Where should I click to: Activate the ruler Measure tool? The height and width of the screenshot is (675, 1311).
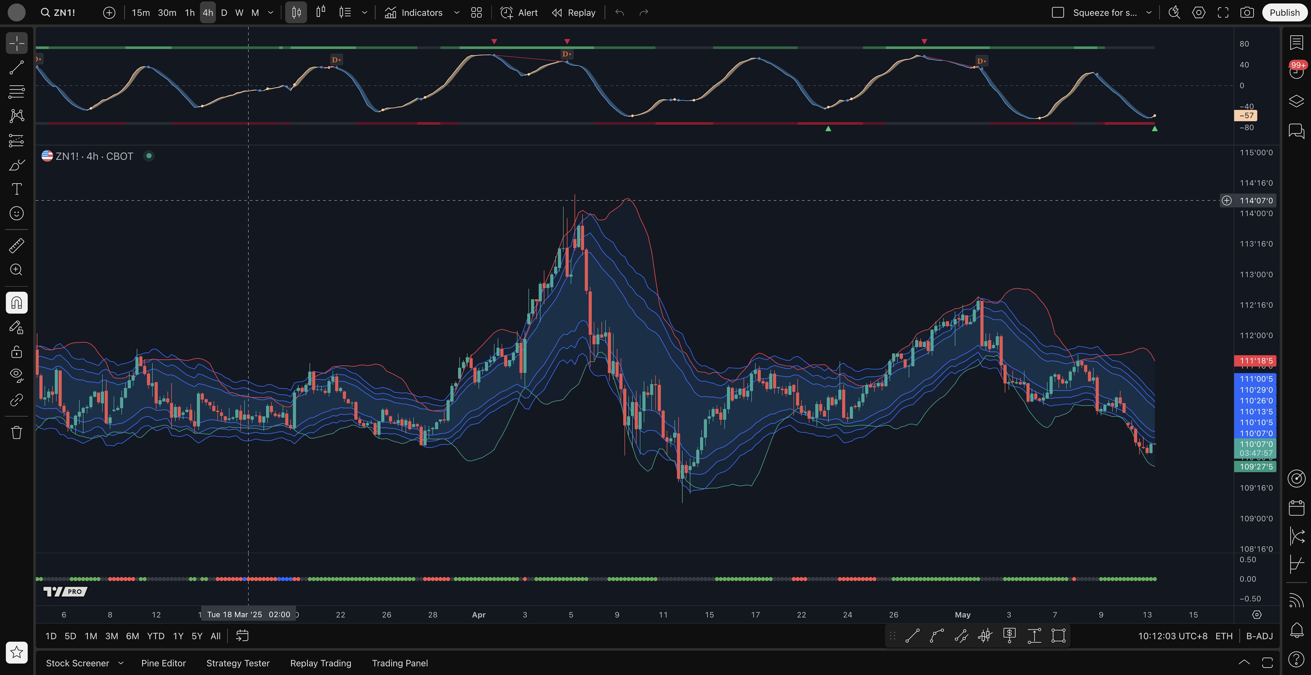coord(16,246)
